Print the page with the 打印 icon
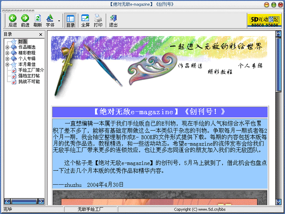The image size is (285, 214). [98, 21]
